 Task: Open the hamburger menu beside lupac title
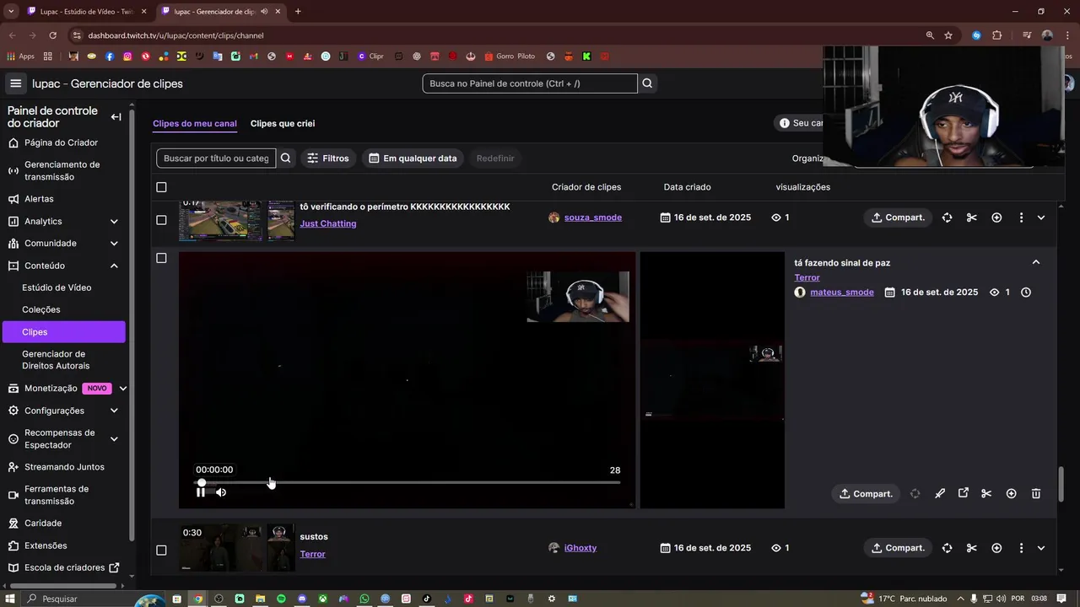pyautogui.click(x=15, y=83)
